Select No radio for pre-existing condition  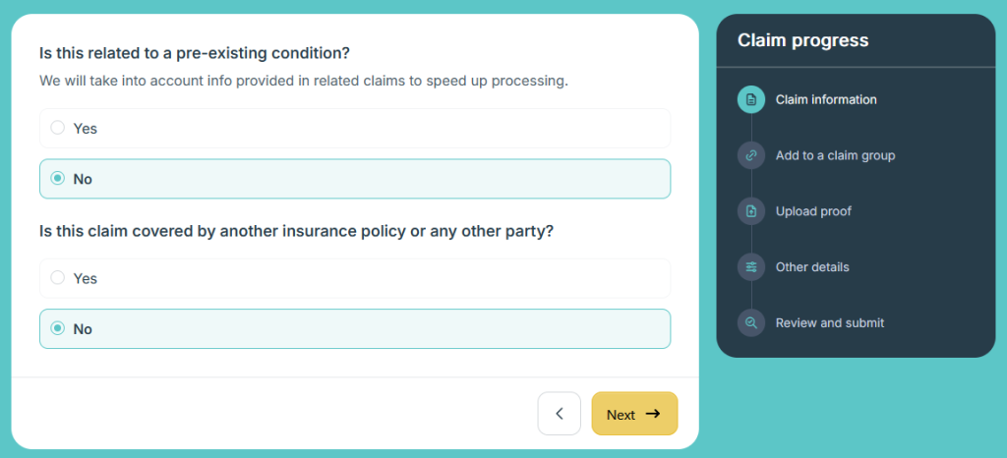click(58, 179)
